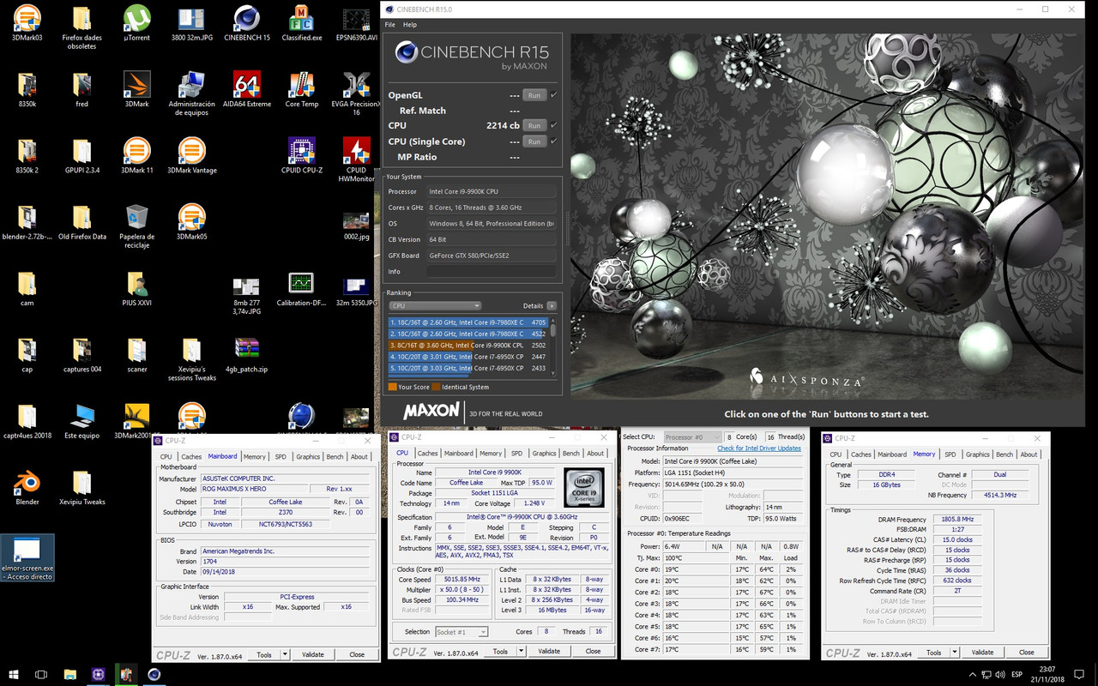Toggle the CPU test checkbox in Cinebench
The image size is (1098, 686).
coord(553,125)
